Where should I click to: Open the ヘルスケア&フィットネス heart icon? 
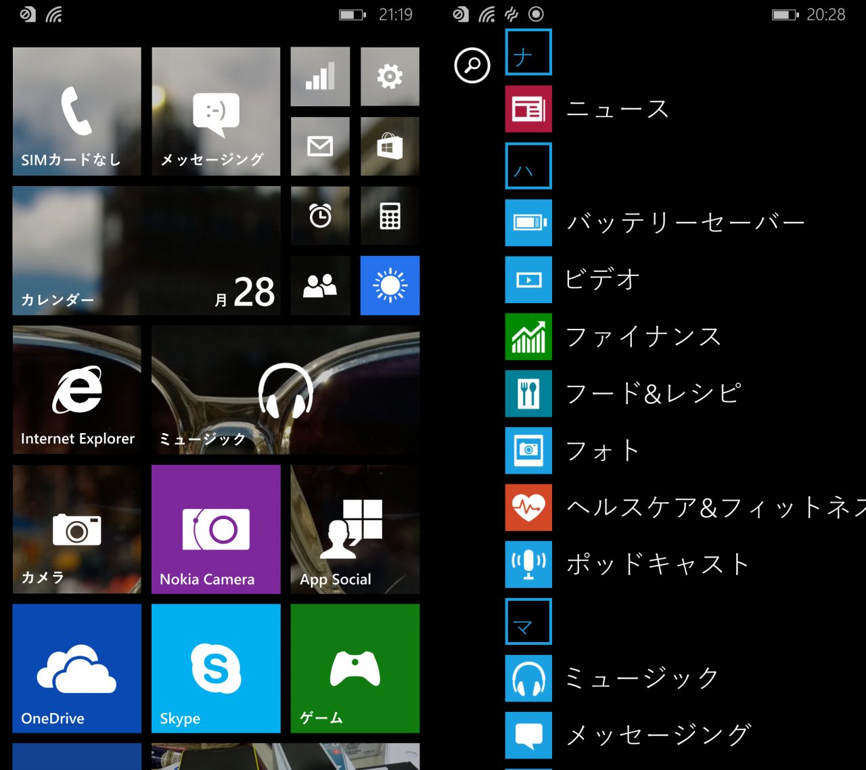coord(528,507)
